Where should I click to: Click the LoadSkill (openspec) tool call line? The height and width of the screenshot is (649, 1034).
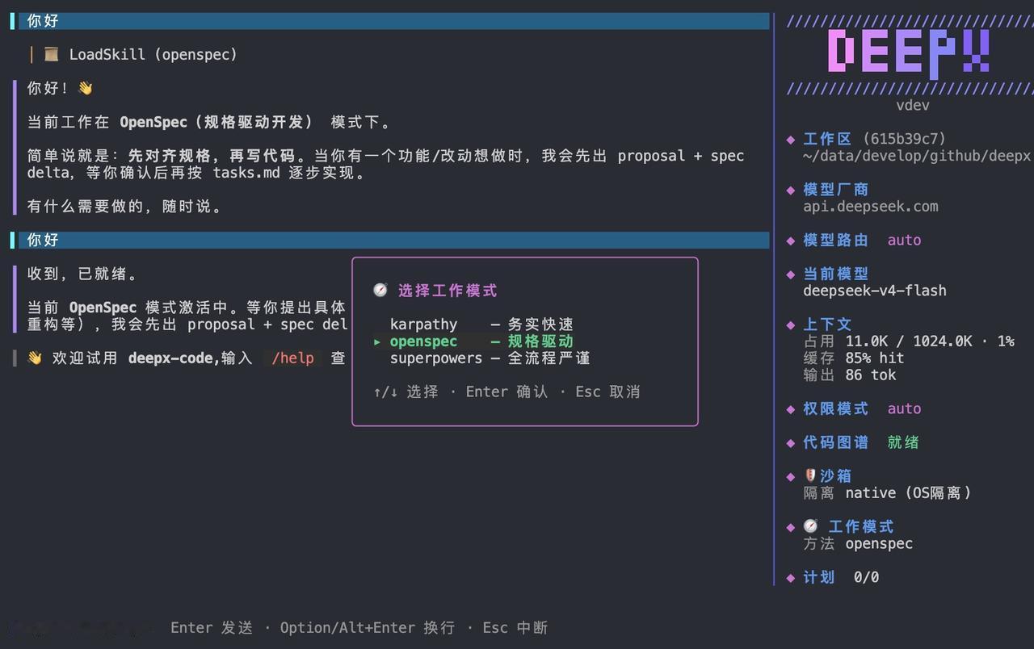141,54
